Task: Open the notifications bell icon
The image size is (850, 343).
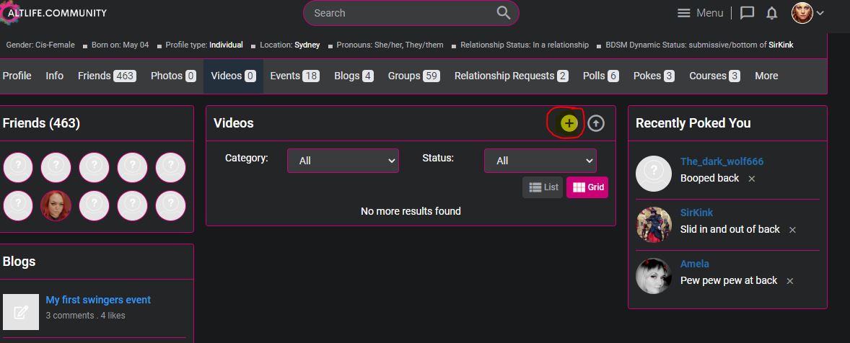Action: pos(771,13)
